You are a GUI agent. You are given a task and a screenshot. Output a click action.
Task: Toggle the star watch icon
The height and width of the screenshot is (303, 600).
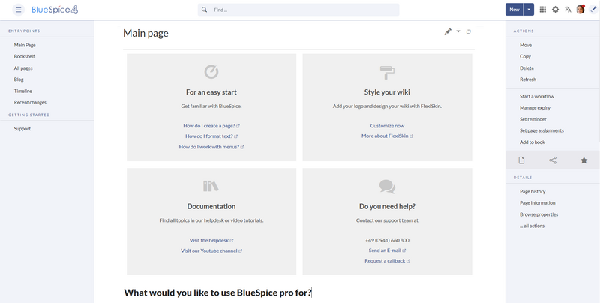(x=584, y=160)
